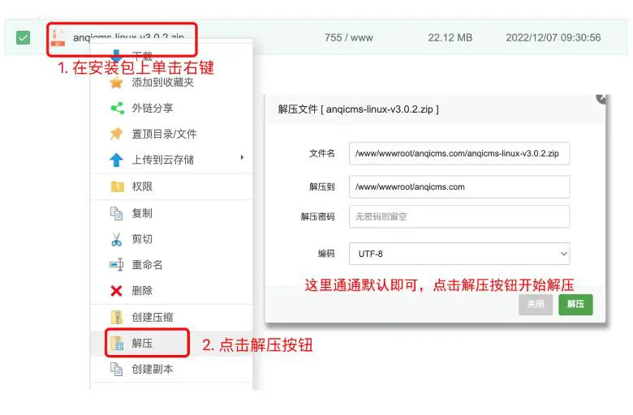
Task: Click the green share icon for 外链分享
Action: tap(116, 108)
